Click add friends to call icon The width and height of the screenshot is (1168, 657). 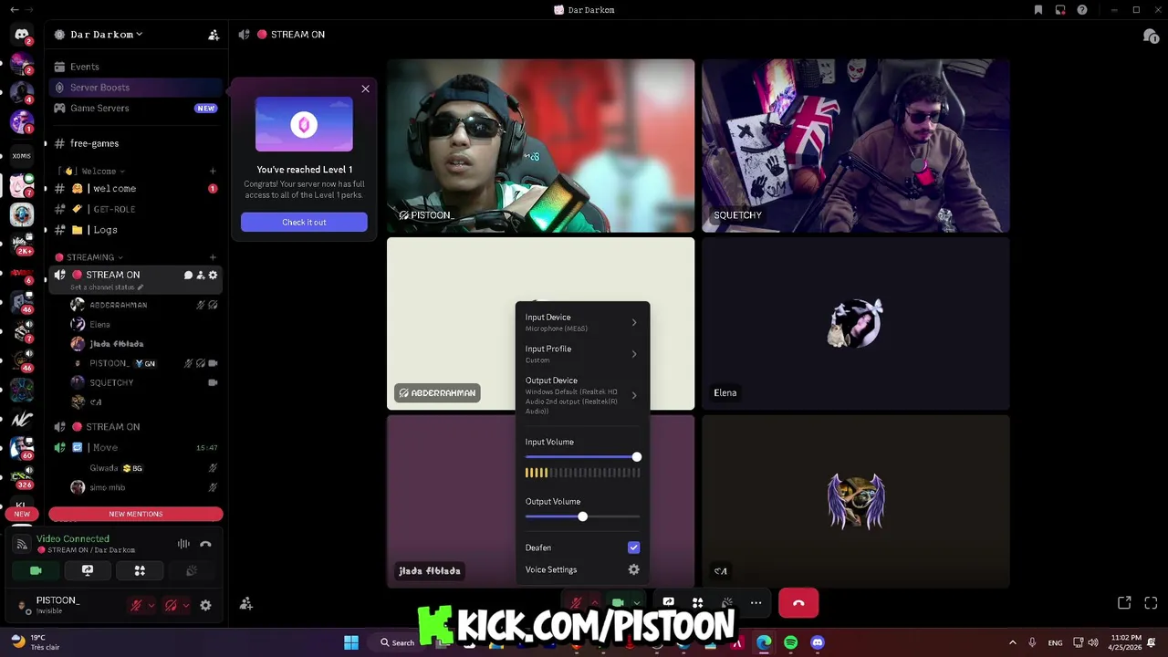[x=245, y=603]
